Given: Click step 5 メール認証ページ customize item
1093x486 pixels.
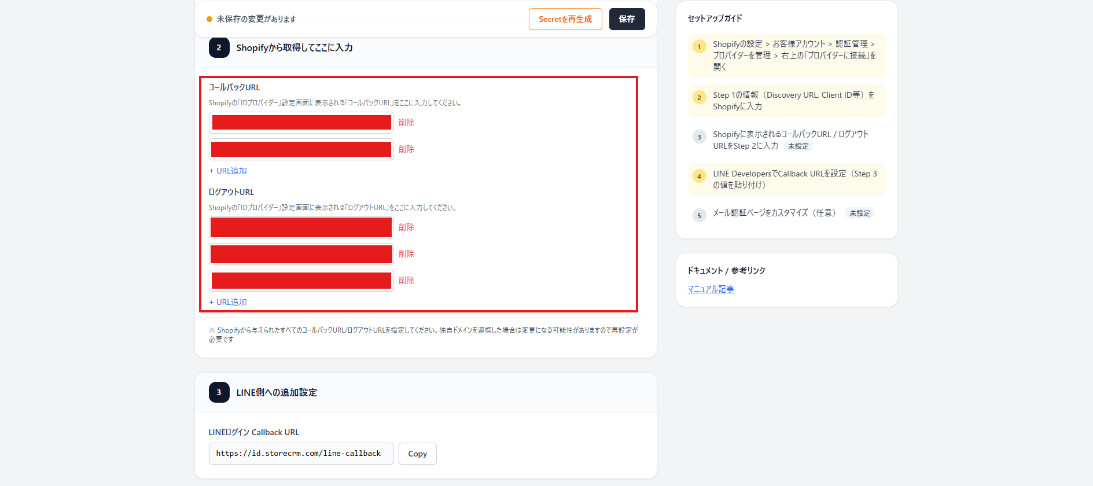Looking at the screenshot, I should click(774, 213).
